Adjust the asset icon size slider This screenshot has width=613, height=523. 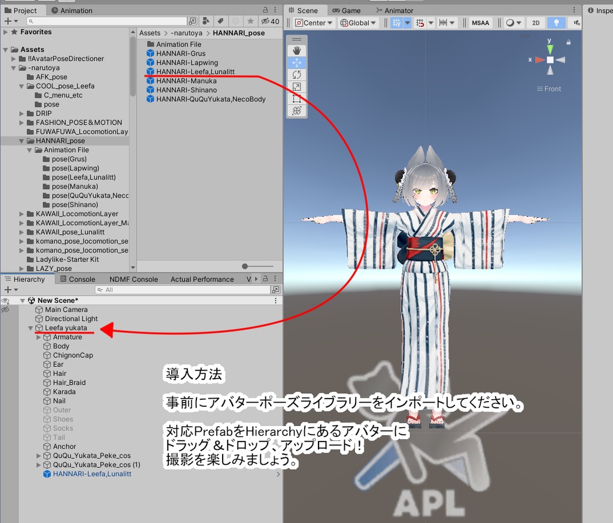click(x=245, y=266)
